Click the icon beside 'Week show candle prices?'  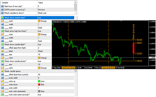2,61
